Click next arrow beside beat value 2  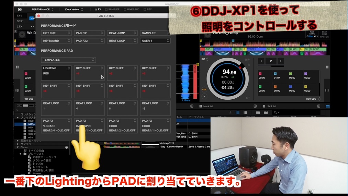pyautogui.click(x=281, y=61)
